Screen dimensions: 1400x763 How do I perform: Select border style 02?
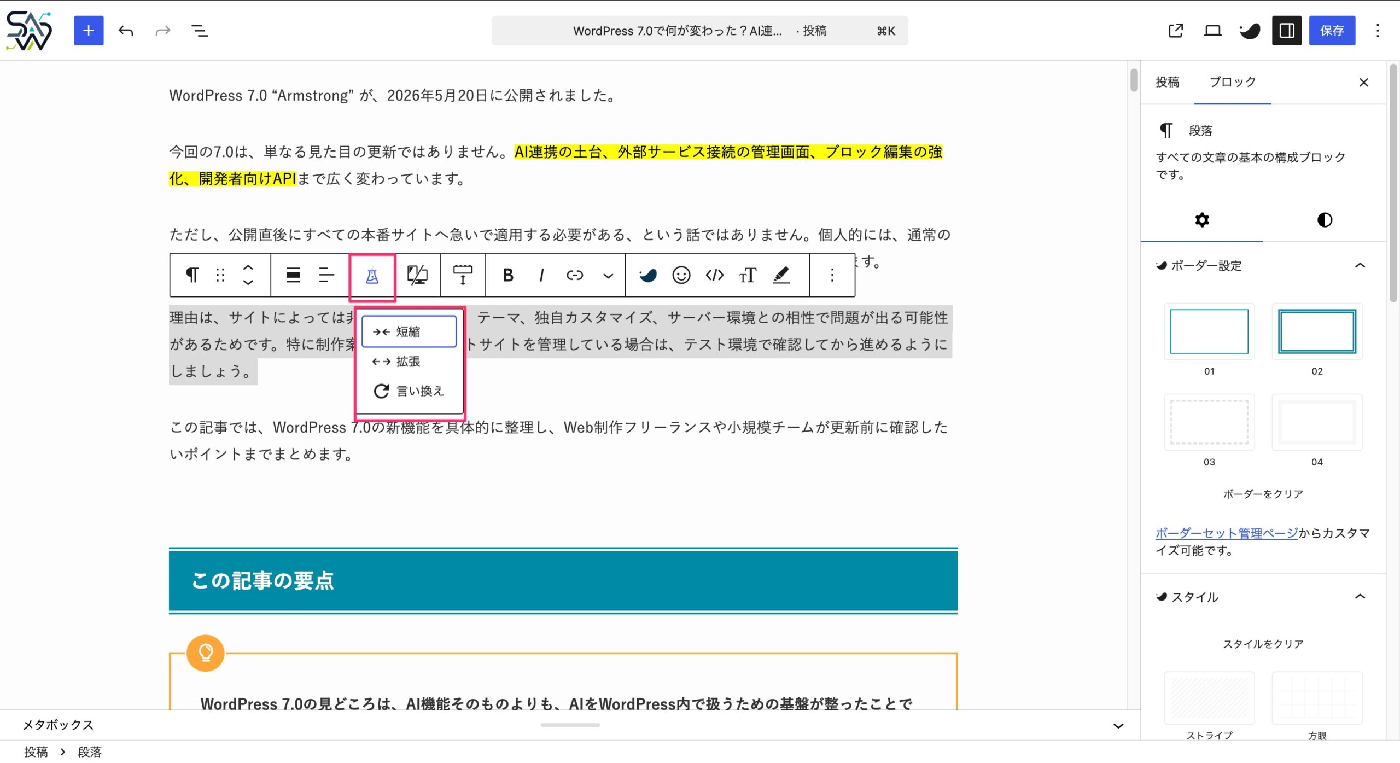(1317, 331)
